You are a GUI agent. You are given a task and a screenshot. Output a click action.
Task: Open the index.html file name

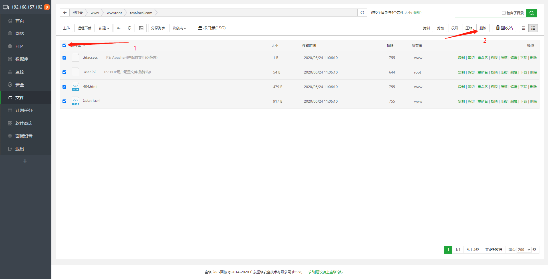92,101
